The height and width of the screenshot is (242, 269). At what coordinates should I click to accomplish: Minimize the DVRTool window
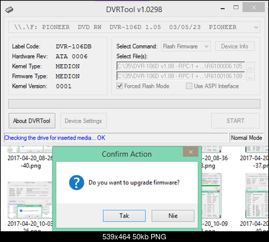pos(222,9)
